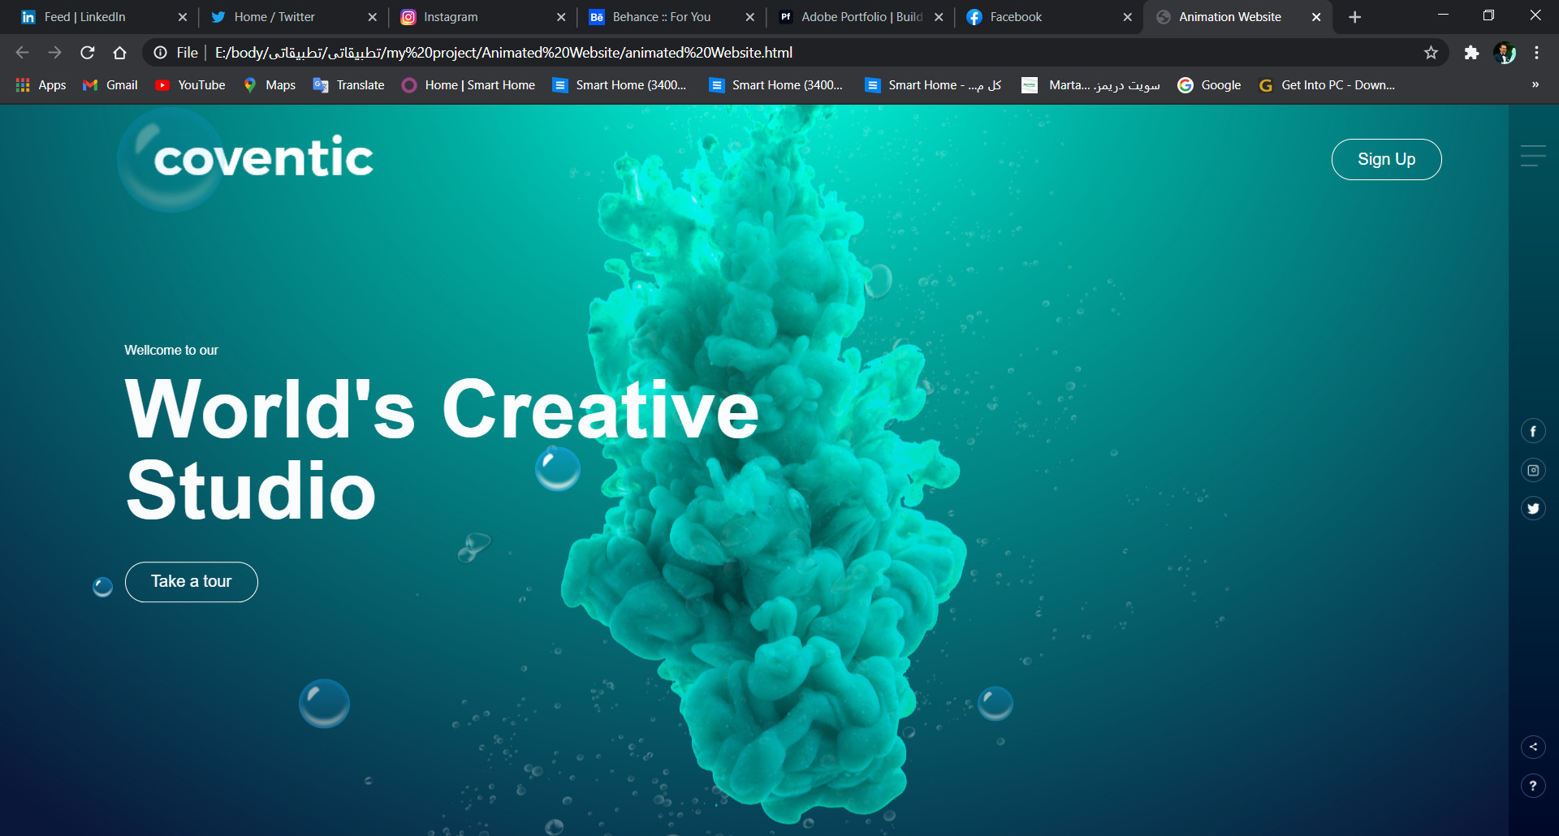
Task: Open the Home | Smart Home bookmark
Action: point(469,84)
